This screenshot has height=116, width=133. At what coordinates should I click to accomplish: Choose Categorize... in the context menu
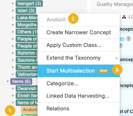pos(79,84)
